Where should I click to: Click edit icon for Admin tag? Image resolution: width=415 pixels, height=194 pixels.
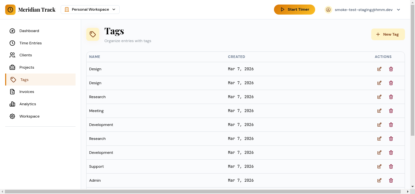379,180
